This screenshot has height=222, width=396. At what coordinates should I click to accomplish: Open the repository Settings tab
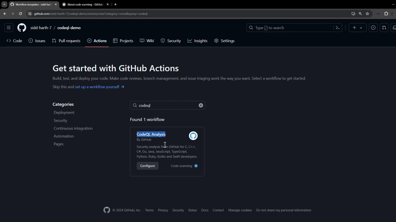tap(224, 41)
